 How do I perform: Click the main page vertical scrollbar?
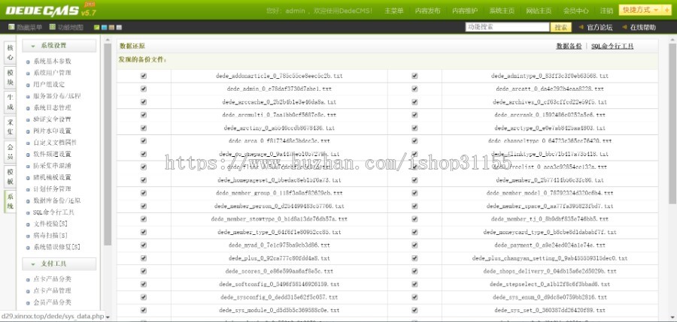click(672, 123)
